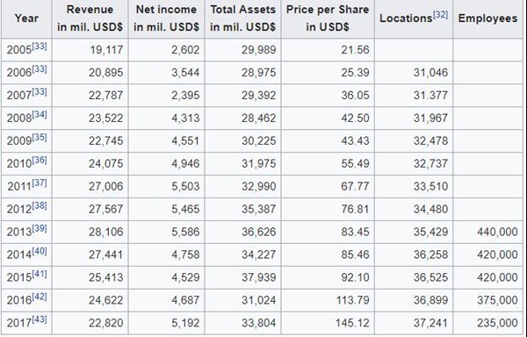Viewport: 527px width, 337px height.
Task: Select the Price per Share header cell
Action: 328,18
